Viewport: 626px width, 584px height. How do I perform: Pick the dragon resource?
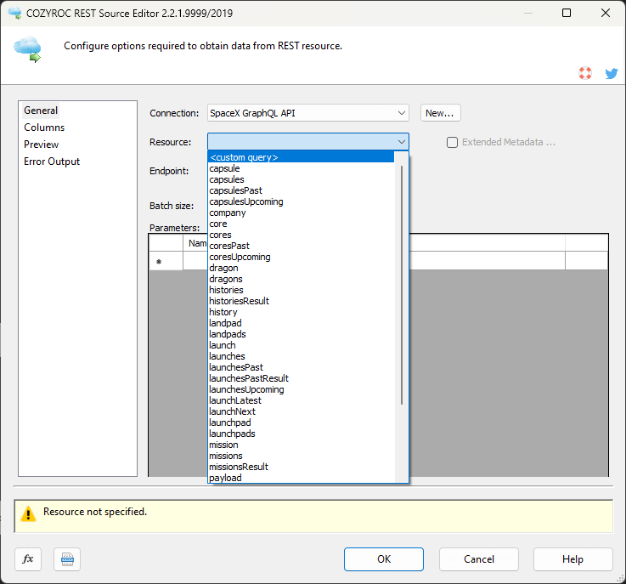(x=301, y=268)
